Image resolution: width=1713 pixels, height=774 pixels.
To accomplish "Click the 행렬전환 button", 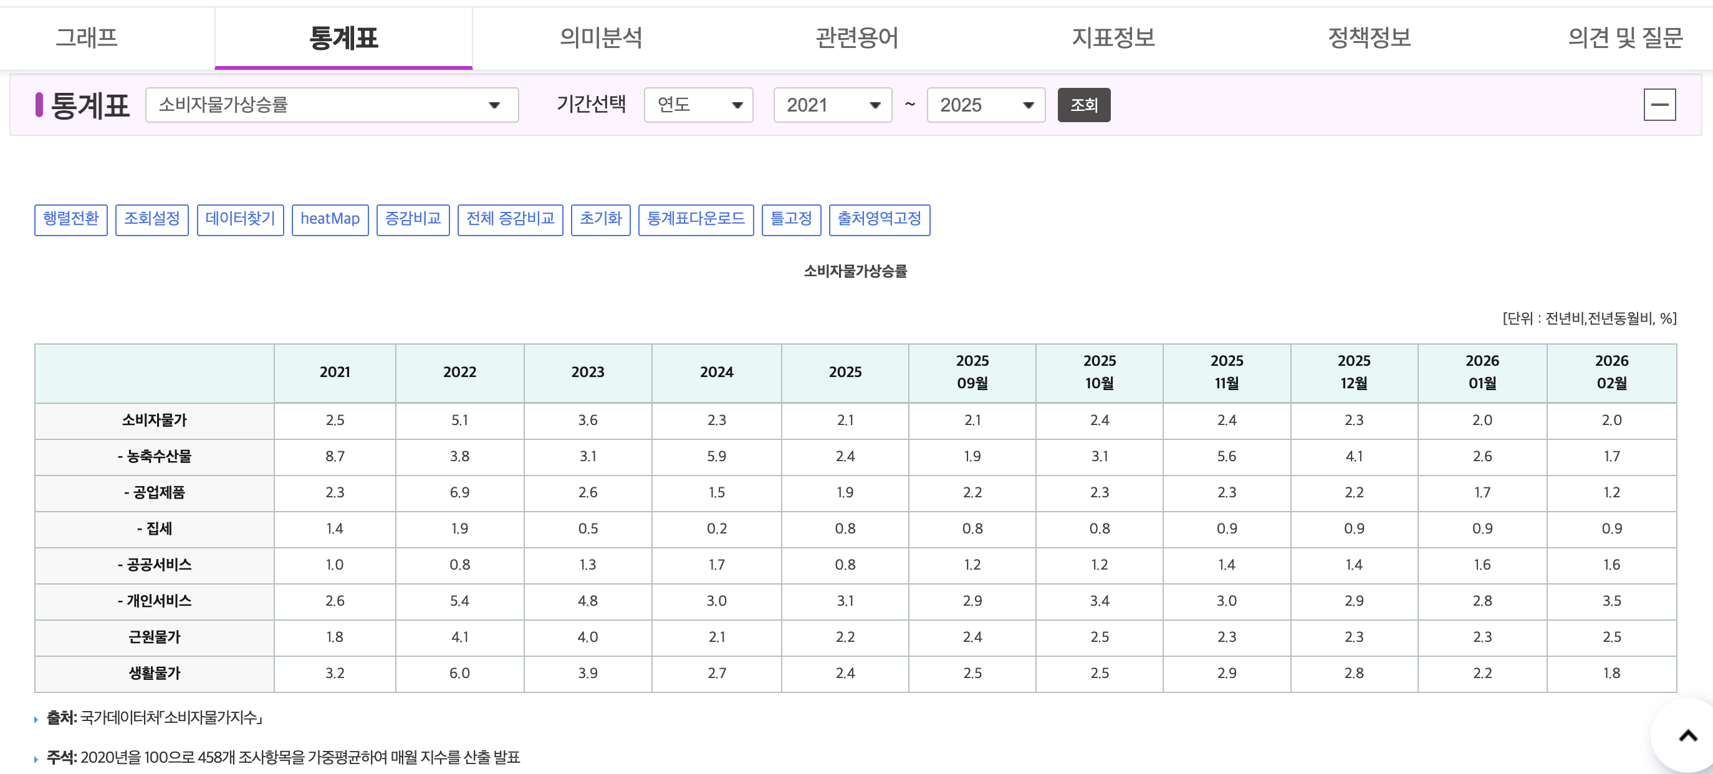I will tap(70, 219).
